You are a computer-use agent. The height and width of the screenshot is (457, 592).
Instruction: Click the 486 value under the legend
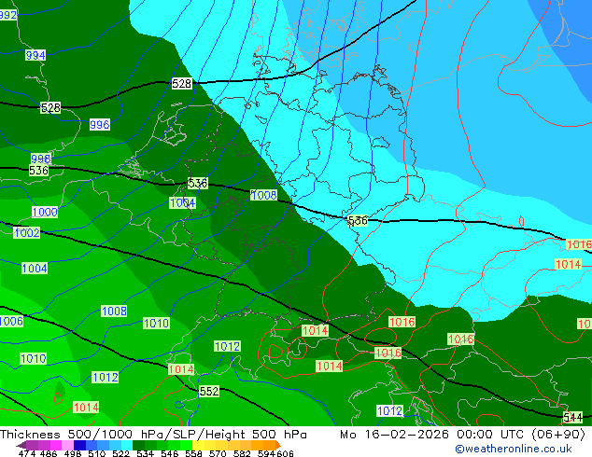pos(49,453)
